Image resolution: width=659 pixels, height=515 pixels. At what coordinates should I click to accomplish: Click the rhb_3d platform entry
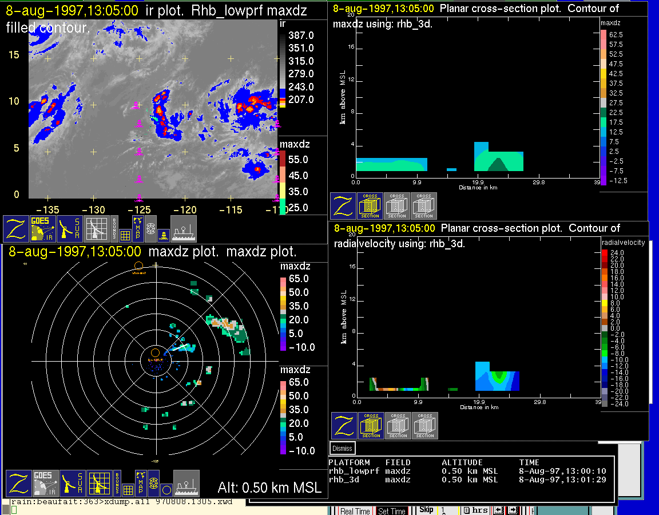344,480
